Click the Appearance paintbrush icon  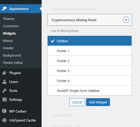pyautogui.click(x=4, y=9)
